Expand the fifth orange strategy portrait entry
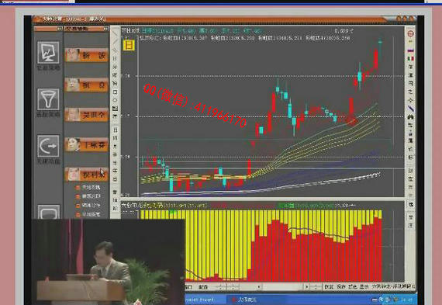The image size is (442, 305). [87, 175]
